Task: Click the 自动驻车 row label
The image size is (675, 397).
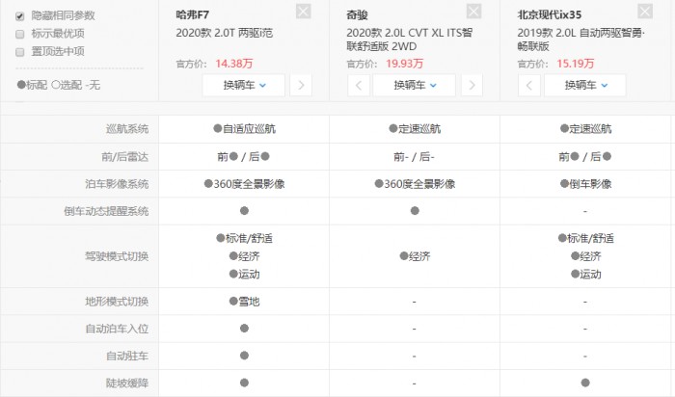Action: [127, 357]
